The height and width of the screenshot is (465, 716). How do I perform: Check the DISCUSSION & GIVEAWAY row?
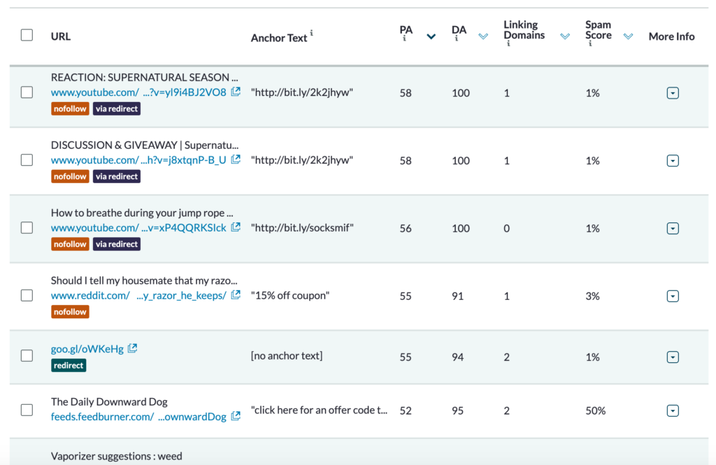[27, 160]
